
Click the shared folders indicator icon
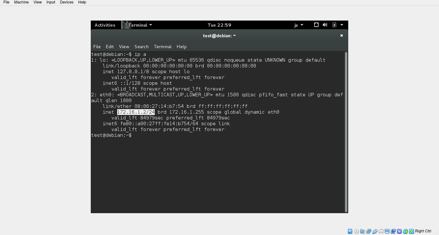[381, 231]
